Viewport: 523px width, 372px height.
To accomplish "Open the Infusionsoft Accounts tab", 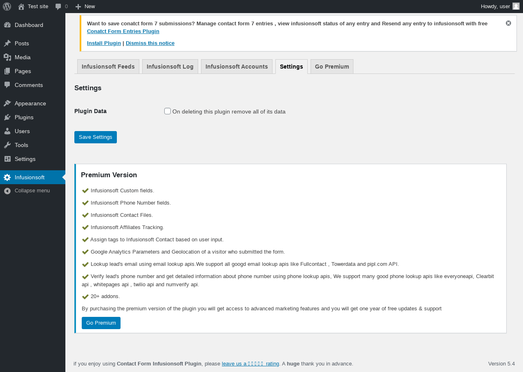I will coord(237,67).
